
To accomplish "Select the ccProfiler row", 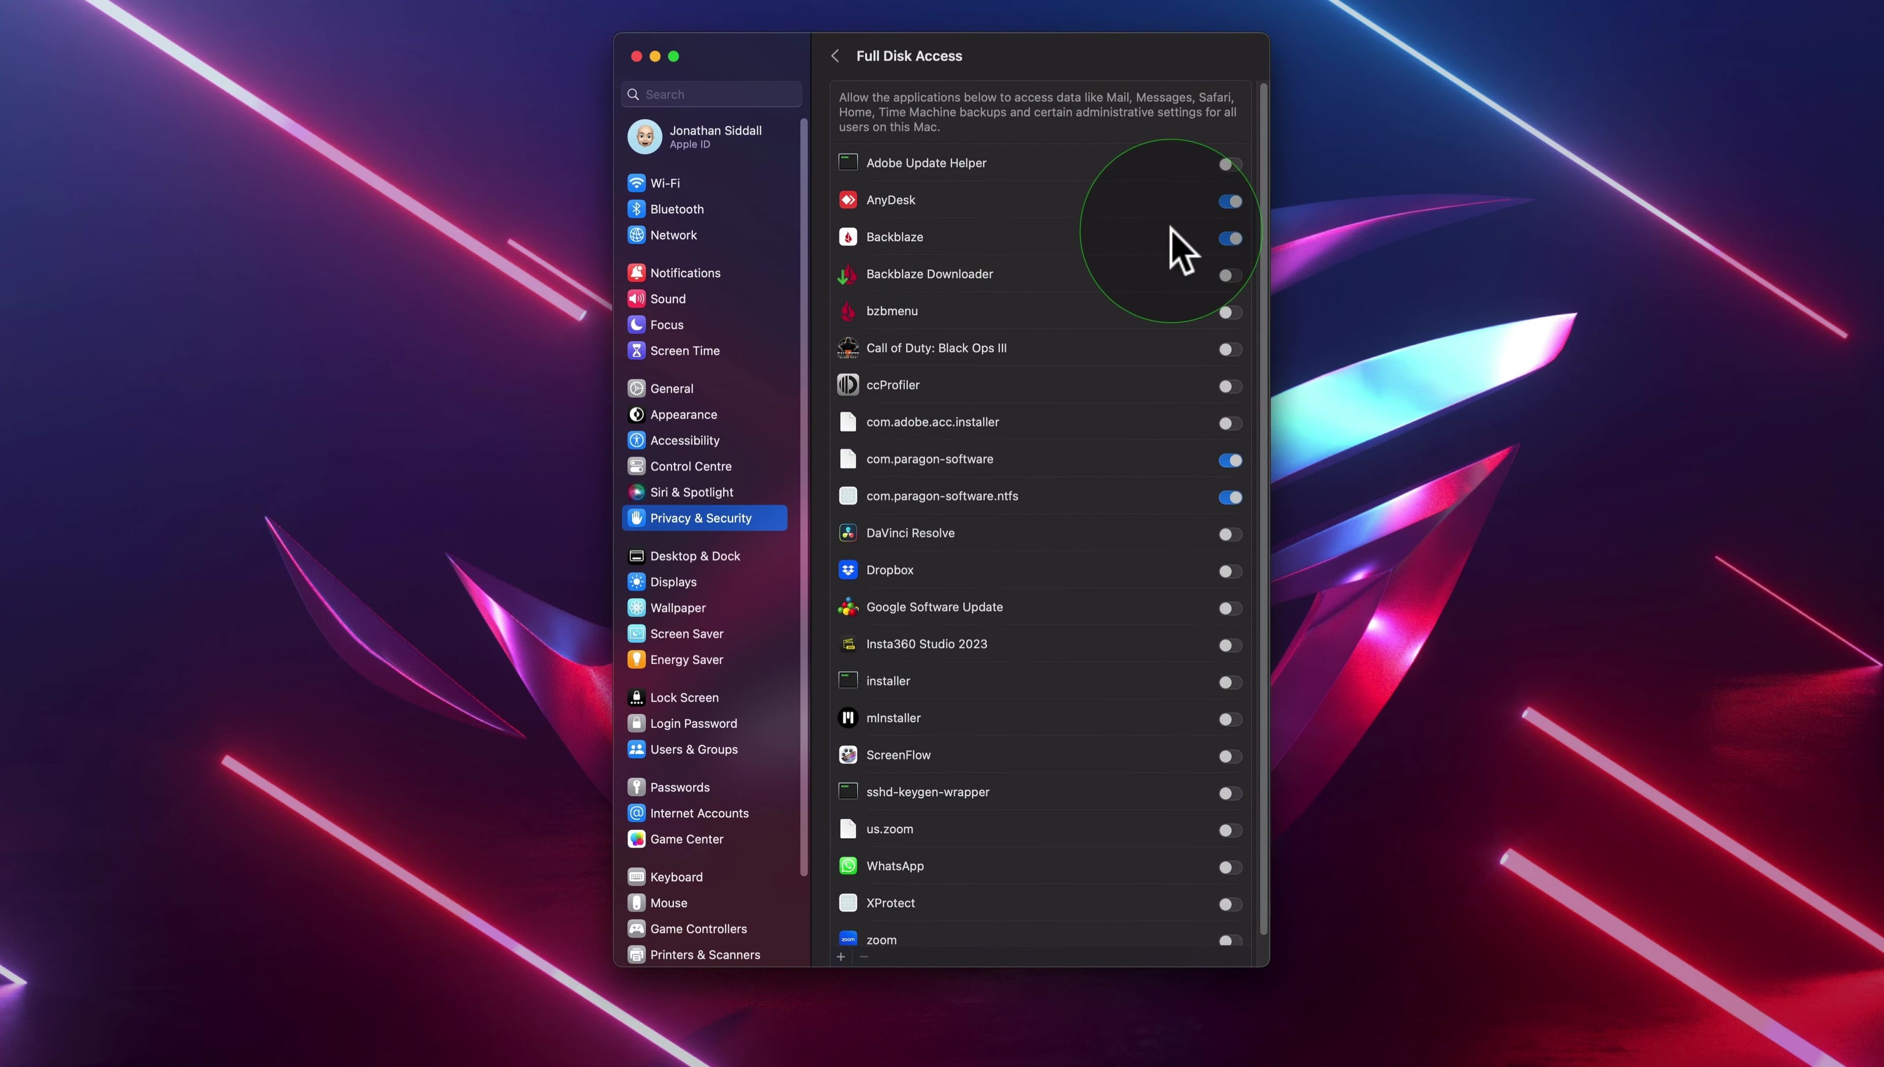I will tap(1041, 385).
